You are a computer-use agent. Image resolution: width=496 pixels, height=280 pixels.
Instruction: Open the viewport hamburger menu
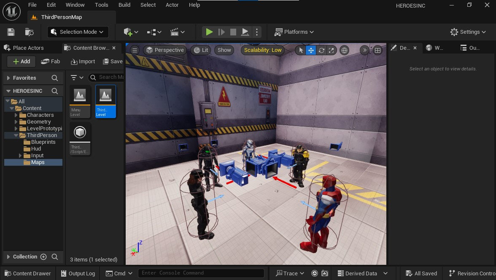tap(135, 50)
